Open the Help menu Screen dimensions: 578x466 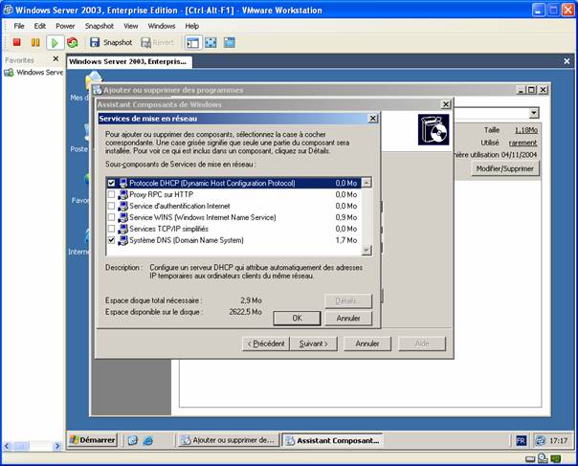pyautogui.click(x=191, y=26)
